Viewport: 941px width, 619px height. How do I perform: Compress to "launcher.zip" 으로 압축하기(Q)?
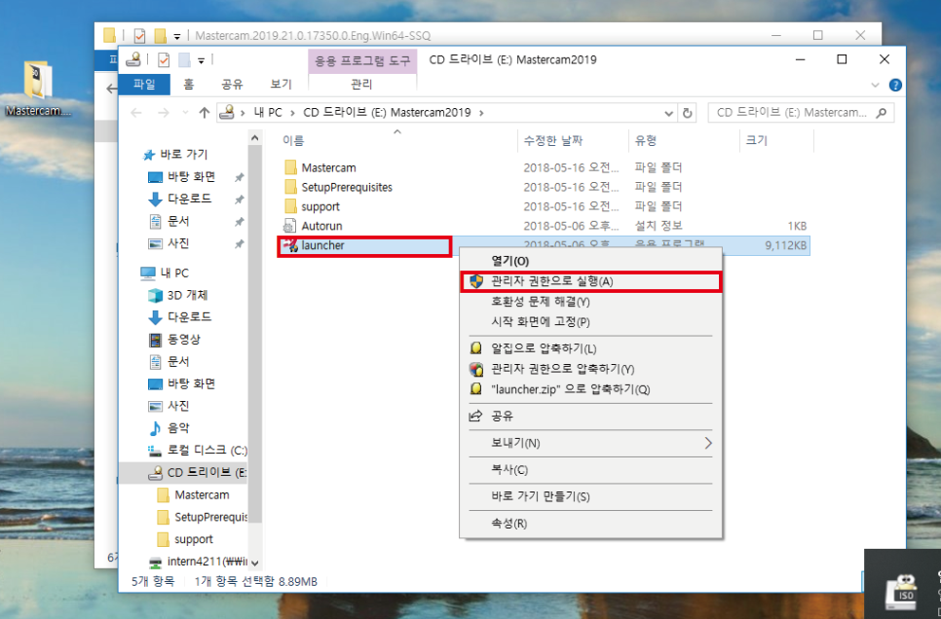click(591, 389)
